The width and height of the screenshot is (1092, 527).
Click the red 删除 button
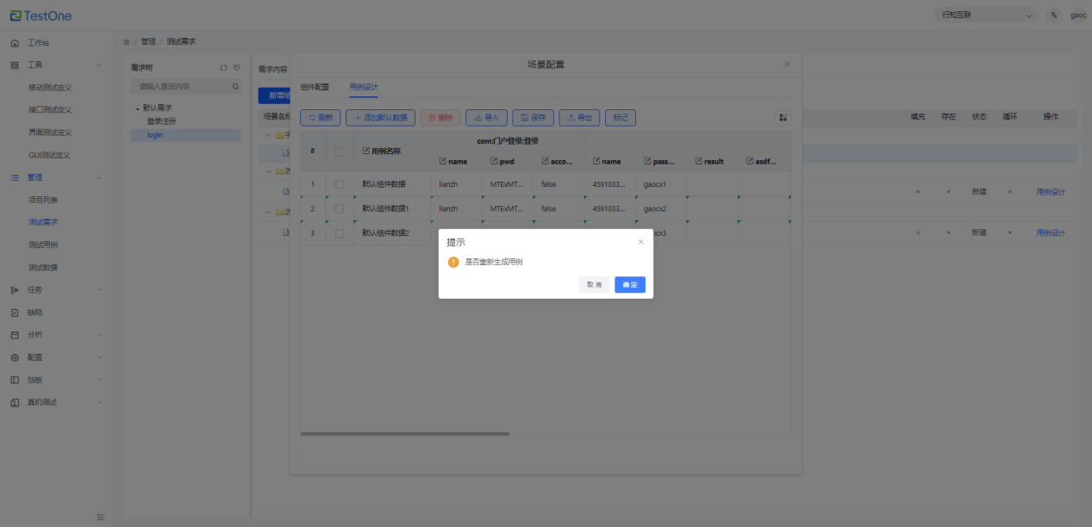[440, 118]
